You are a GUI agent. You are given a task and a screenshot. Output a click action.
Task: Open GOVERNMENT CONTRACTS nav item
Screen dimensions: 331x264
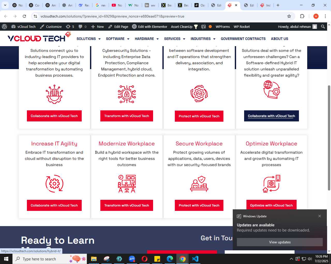[x=243, y=39]
